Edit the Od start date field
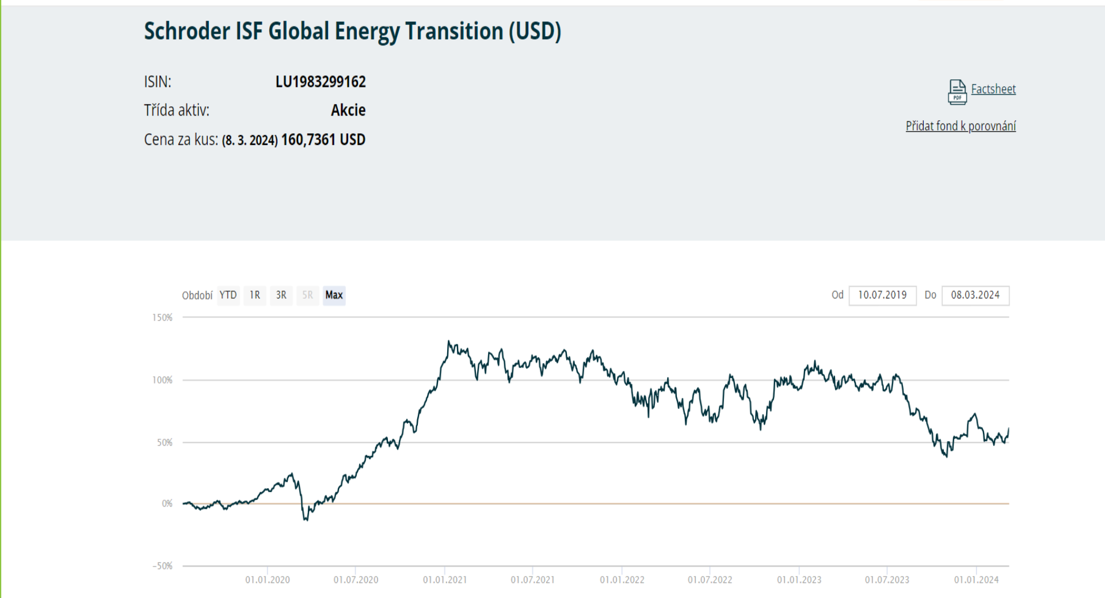The width and height of the screenshot is (1105, 598). (882, 296)
